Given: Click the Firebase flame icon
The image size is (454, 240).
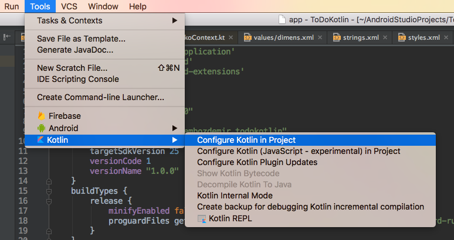Looking at the screenshot, I should tap(42, 116).
